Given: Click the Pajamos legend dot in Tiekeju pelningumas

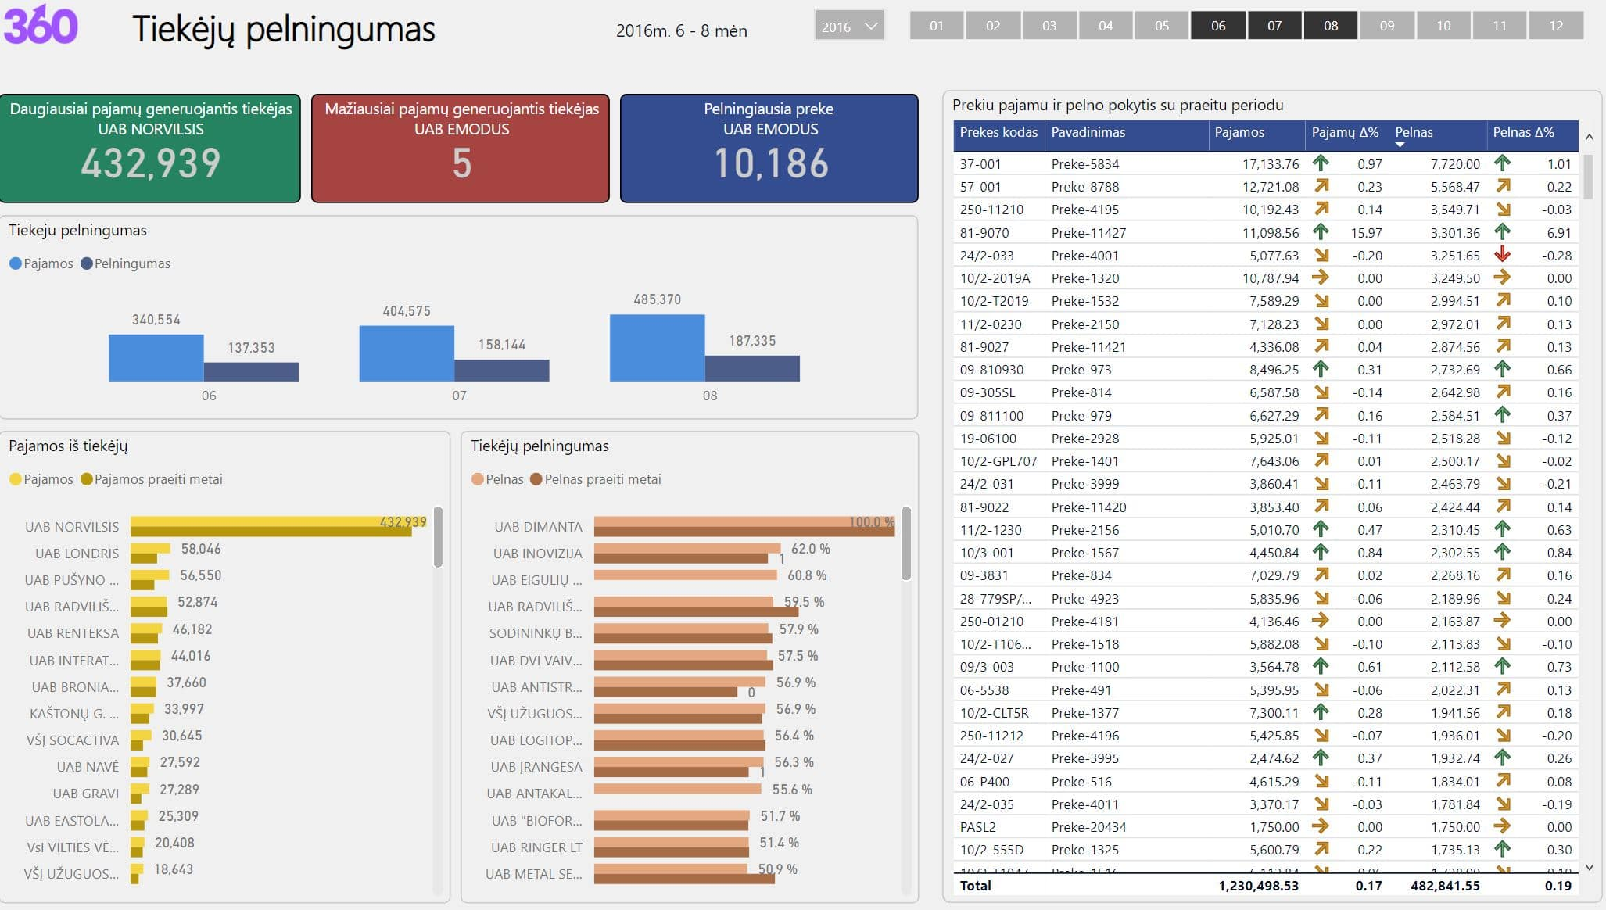Looking at the screenshot, I should tap(15, 263).
